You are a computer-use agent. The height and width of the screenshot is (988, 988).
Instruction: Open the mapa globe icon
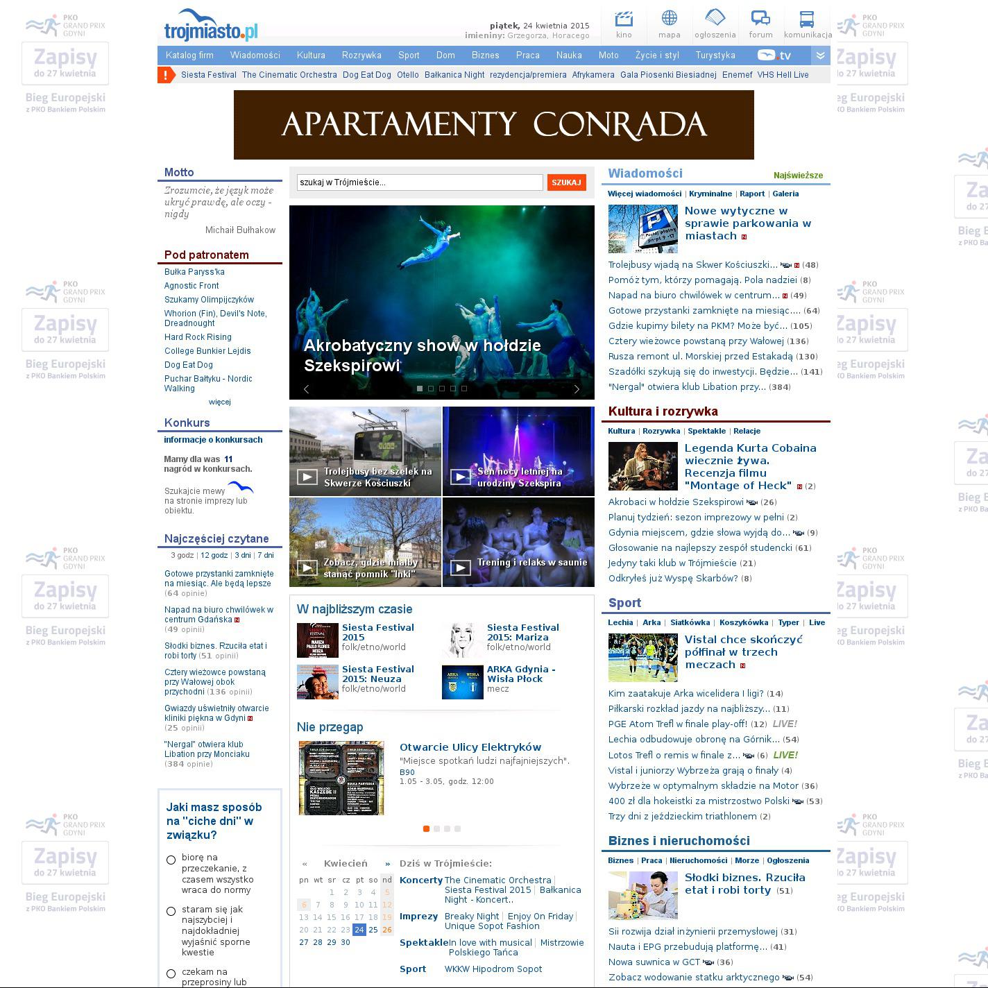[x=670, y=18]
